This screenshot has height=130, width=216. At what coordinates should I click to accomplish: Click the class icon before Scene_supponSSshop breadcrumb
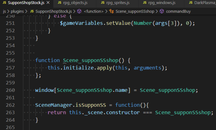point(111,11)
